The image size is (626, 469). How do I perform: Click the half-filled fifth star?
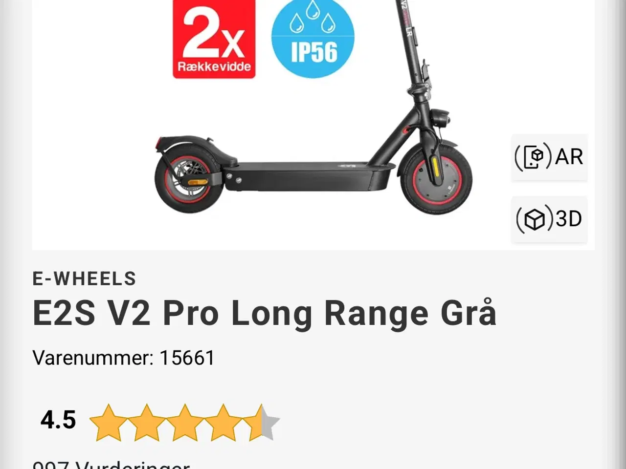pyautogui.click(x=261, y=422)
